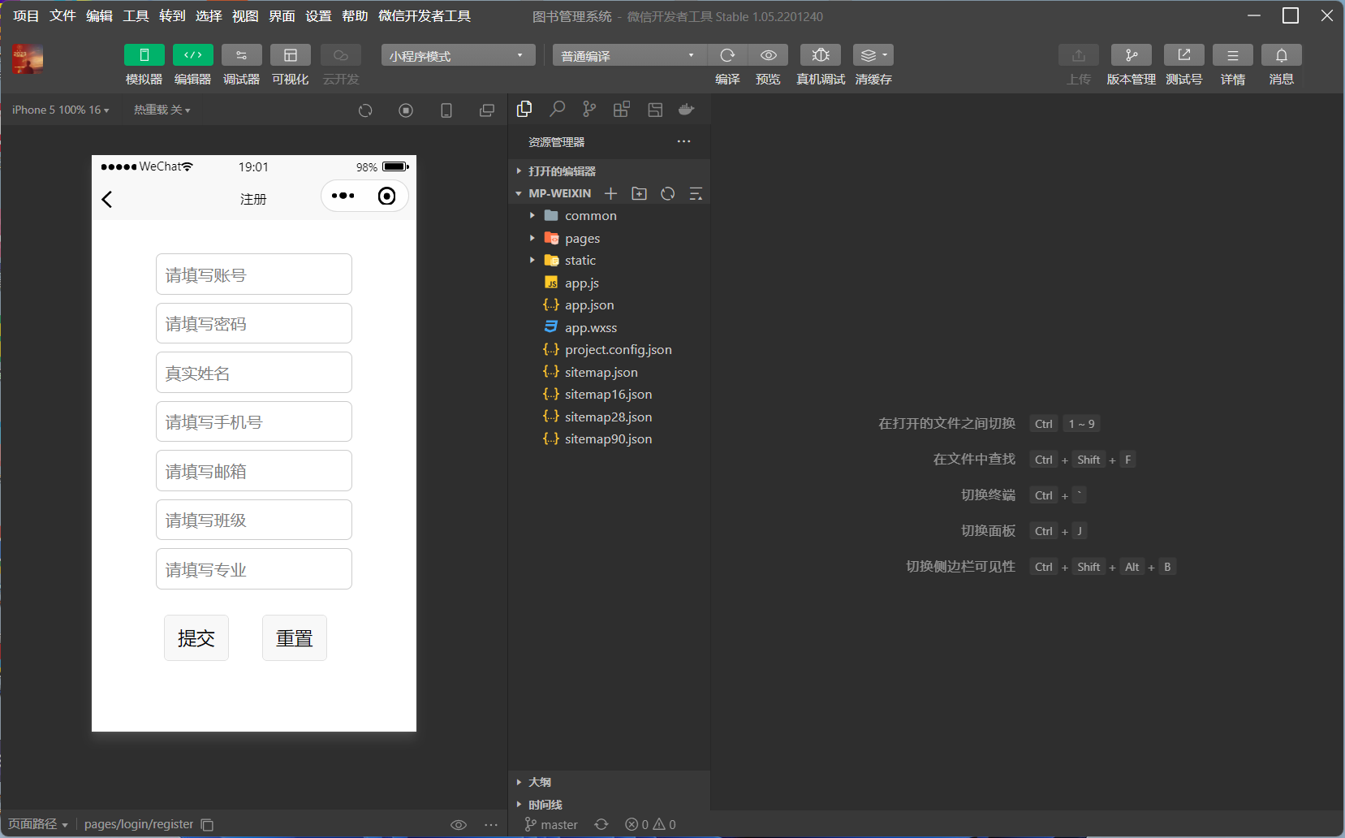This screenshot has width=1345, height=838.
Task: Open the 页面路径 dropdown
Action: coord(38,824)
